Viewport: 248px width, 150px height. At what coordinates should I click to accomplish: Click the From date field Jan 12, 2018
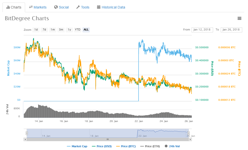202,29
